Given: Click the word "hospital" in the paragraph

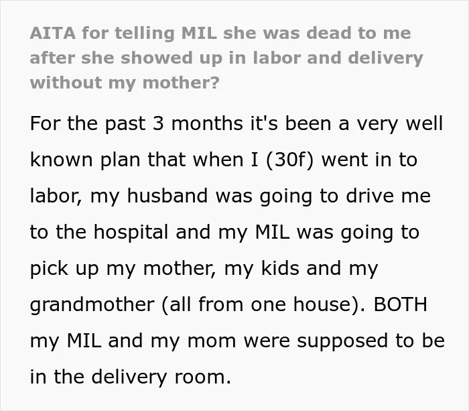Looking at the screenshot, I should pos(131,232).
